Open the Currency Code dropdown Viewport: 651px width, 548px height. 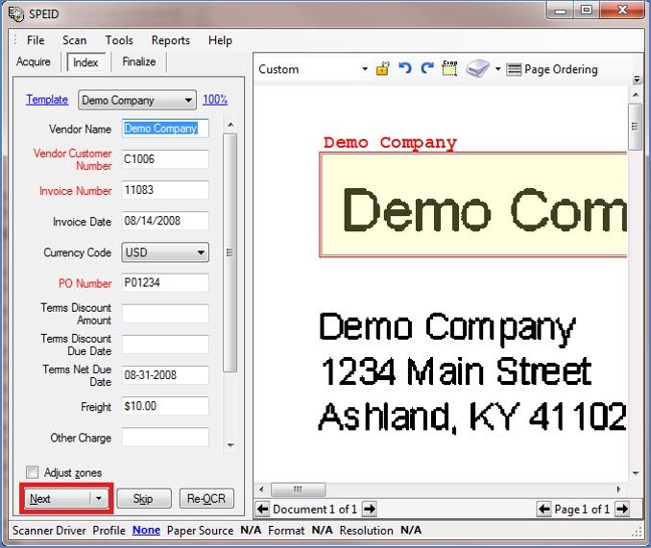(201, 253)
